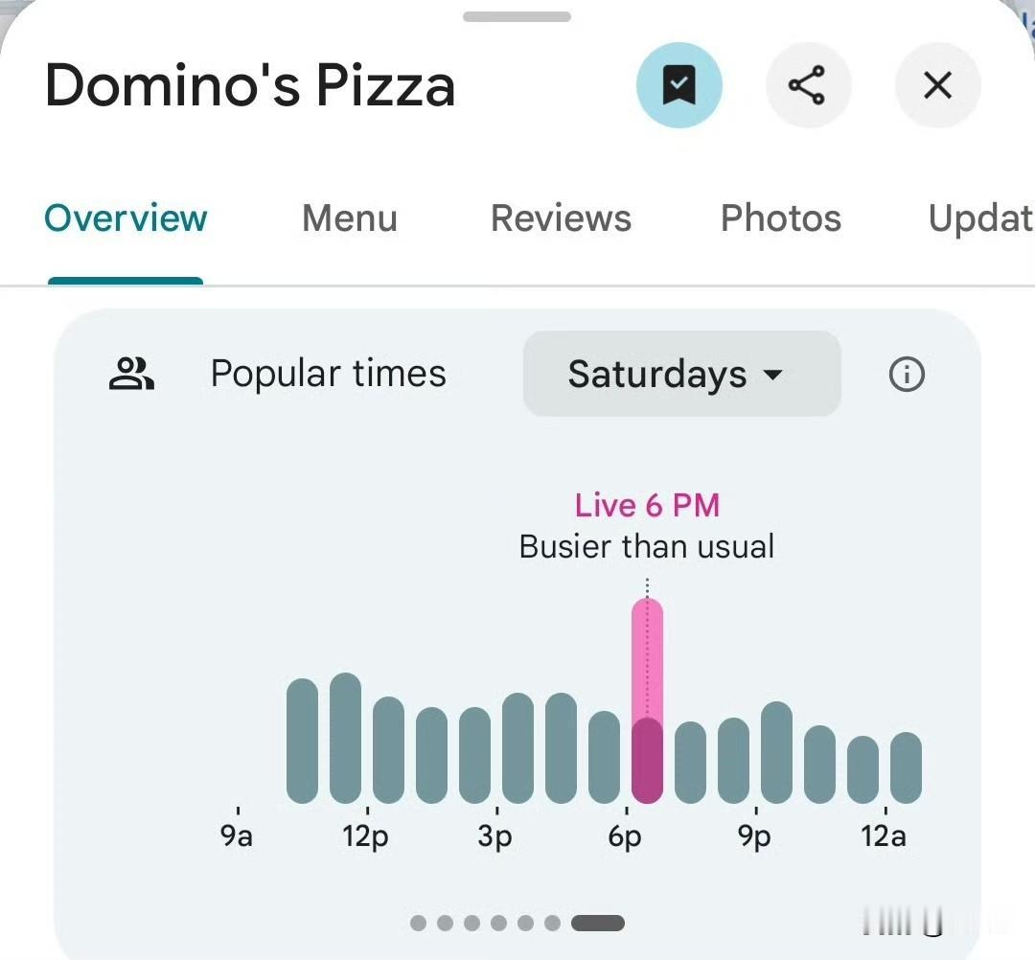Open the partially visible Updates tab
The width and height of the screenshot is (1035, 960).
point(981,217)
